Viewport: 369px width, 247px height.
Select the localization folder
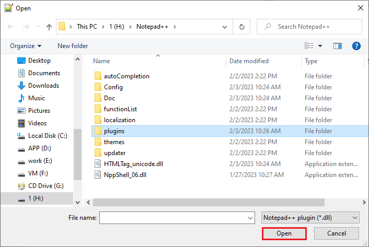point(120,120)
